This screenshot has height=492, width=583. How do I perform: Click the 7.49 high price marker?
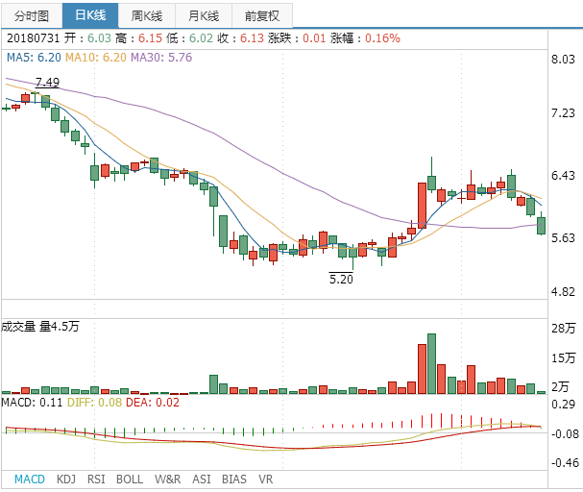pos(47,83)
